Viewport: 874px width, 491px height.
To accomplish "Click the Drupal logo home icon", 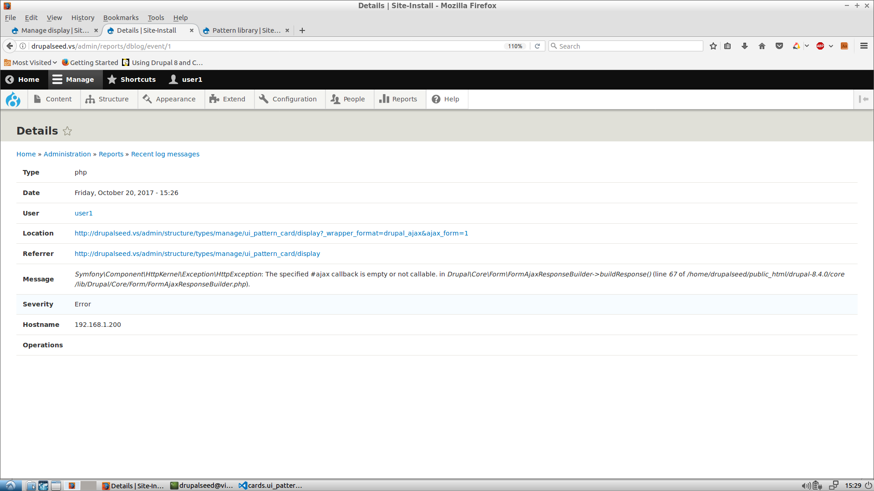I will click(13, 99).
